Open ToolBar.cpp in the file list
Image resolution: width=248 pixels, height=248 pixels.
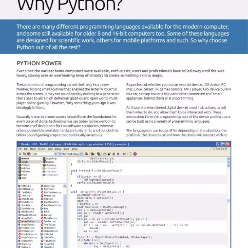coord(48,221)
